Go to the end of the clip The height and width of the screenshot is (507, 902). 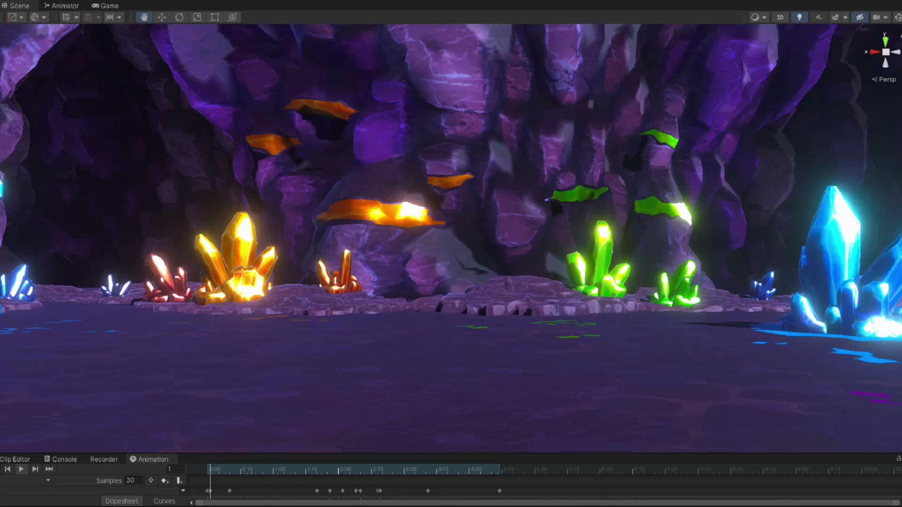click(x=49, y=469)
